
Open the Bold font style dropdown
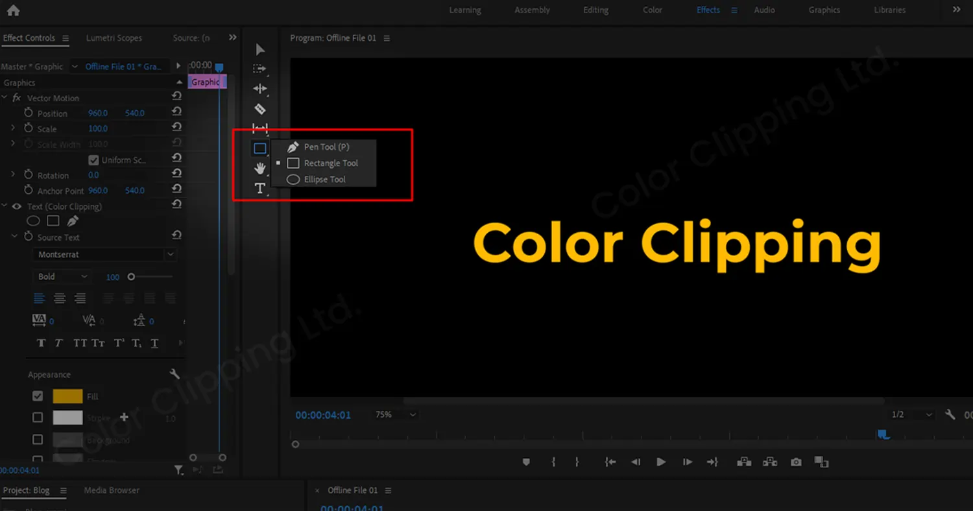pos(62,277)
